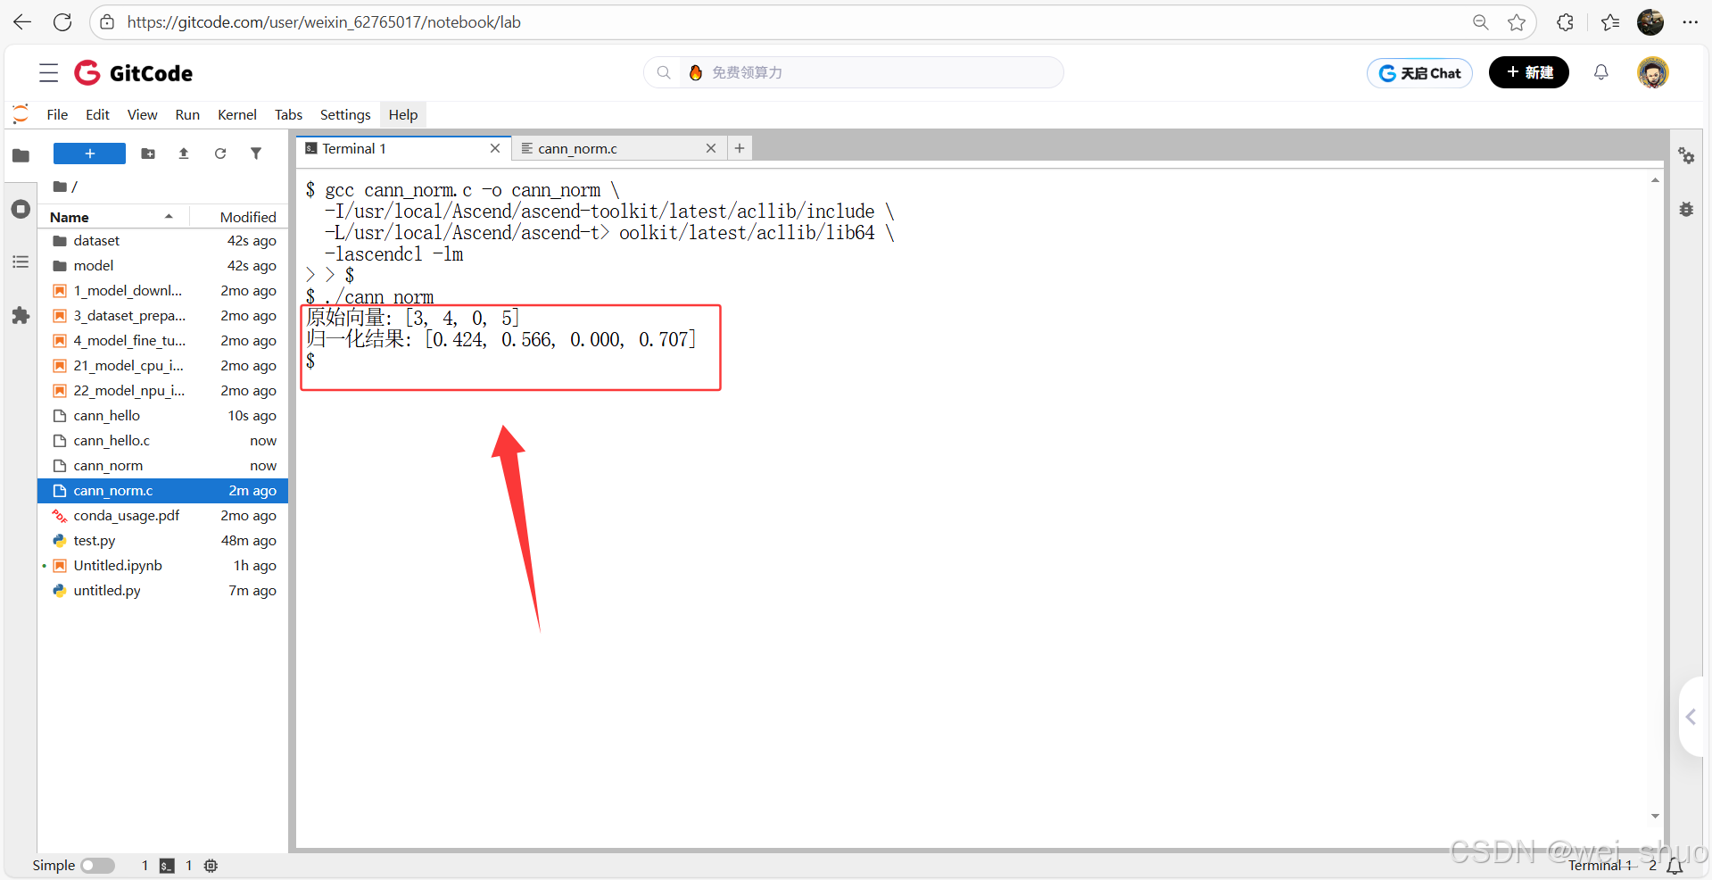Open the browser zoom indicator in the address bar
1712x880 pixels.
click(1481, 22)
